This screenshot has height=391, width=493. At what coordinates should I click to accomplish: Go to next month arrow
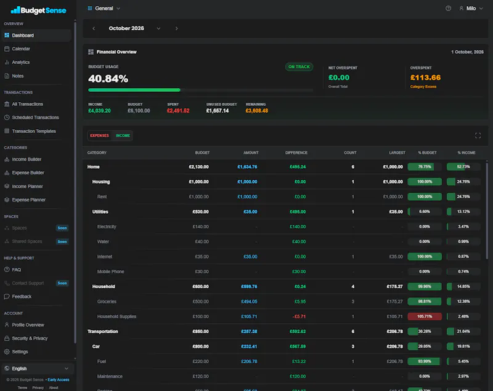pyautogui.click(x=176, y=28)
